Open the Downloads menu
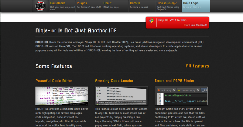The height and width of the screenshot is (127, 243). [x=58, y=3]
